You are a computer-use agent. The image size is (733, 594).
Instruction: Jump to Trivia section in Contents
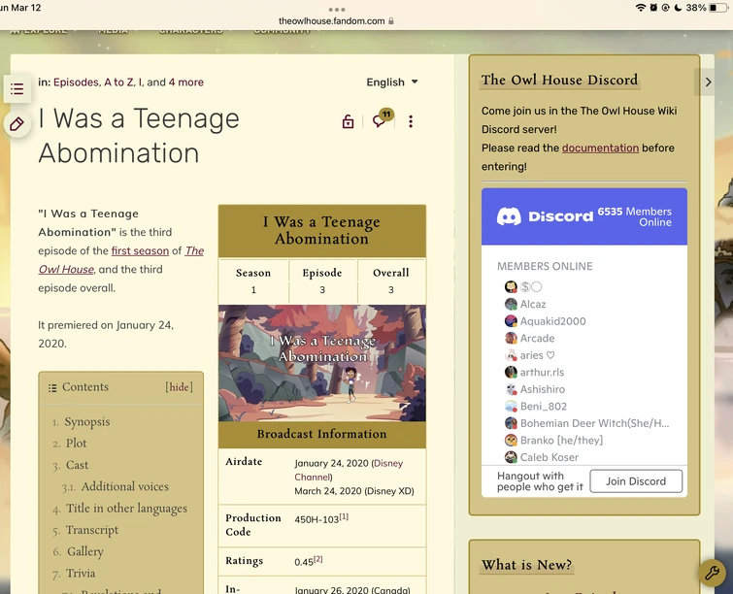(81, 574)
